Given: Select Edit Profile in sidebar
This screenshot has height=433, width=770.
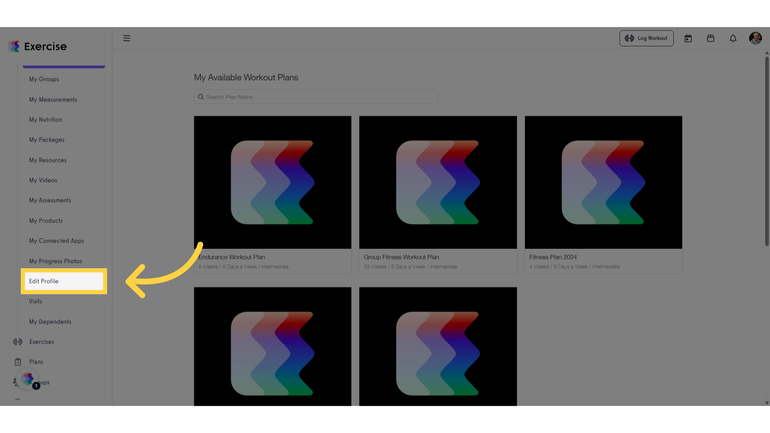Looking at the screenshot, I should pos(64,281).
